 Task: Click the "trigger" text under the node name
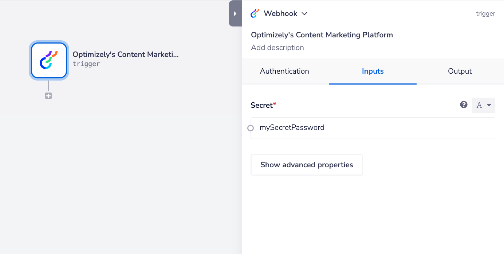click(x=86, y=64)
